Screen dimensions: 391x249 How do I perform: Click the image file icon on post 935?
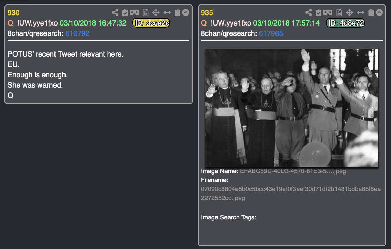tap(339, 12)
